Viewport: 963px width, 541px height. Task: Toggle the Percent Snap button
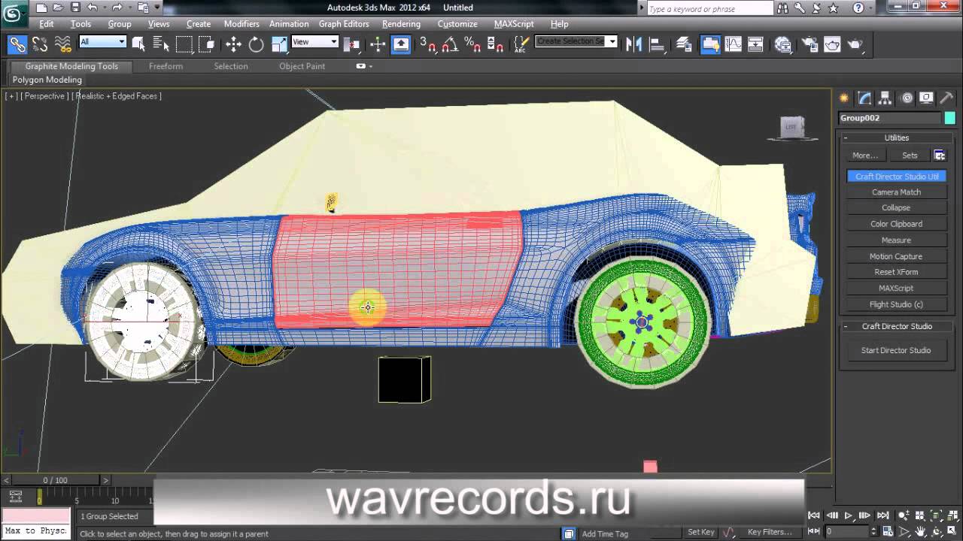[472, 44]
